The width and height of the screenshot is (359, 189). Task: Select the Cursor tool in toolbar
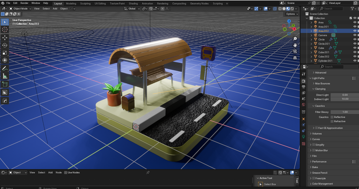[5, 29]
